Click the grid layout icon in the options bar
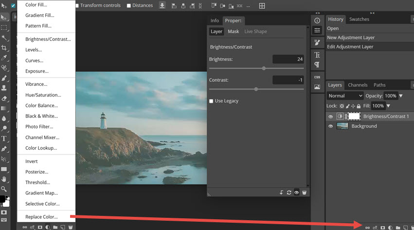 pyautogui.click(x=262, y=6)
